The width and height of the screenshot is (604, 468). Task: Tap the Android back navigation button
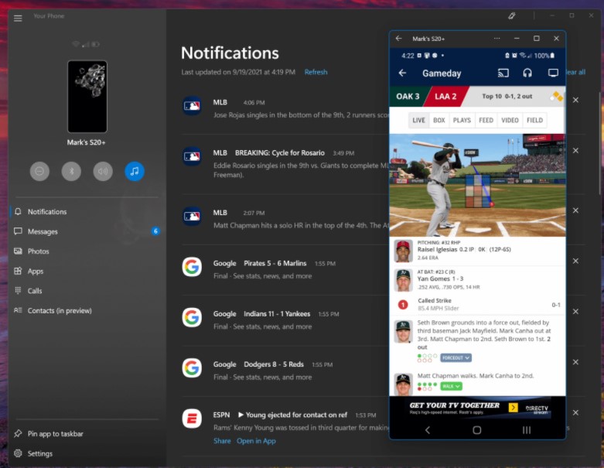[428, 430]
